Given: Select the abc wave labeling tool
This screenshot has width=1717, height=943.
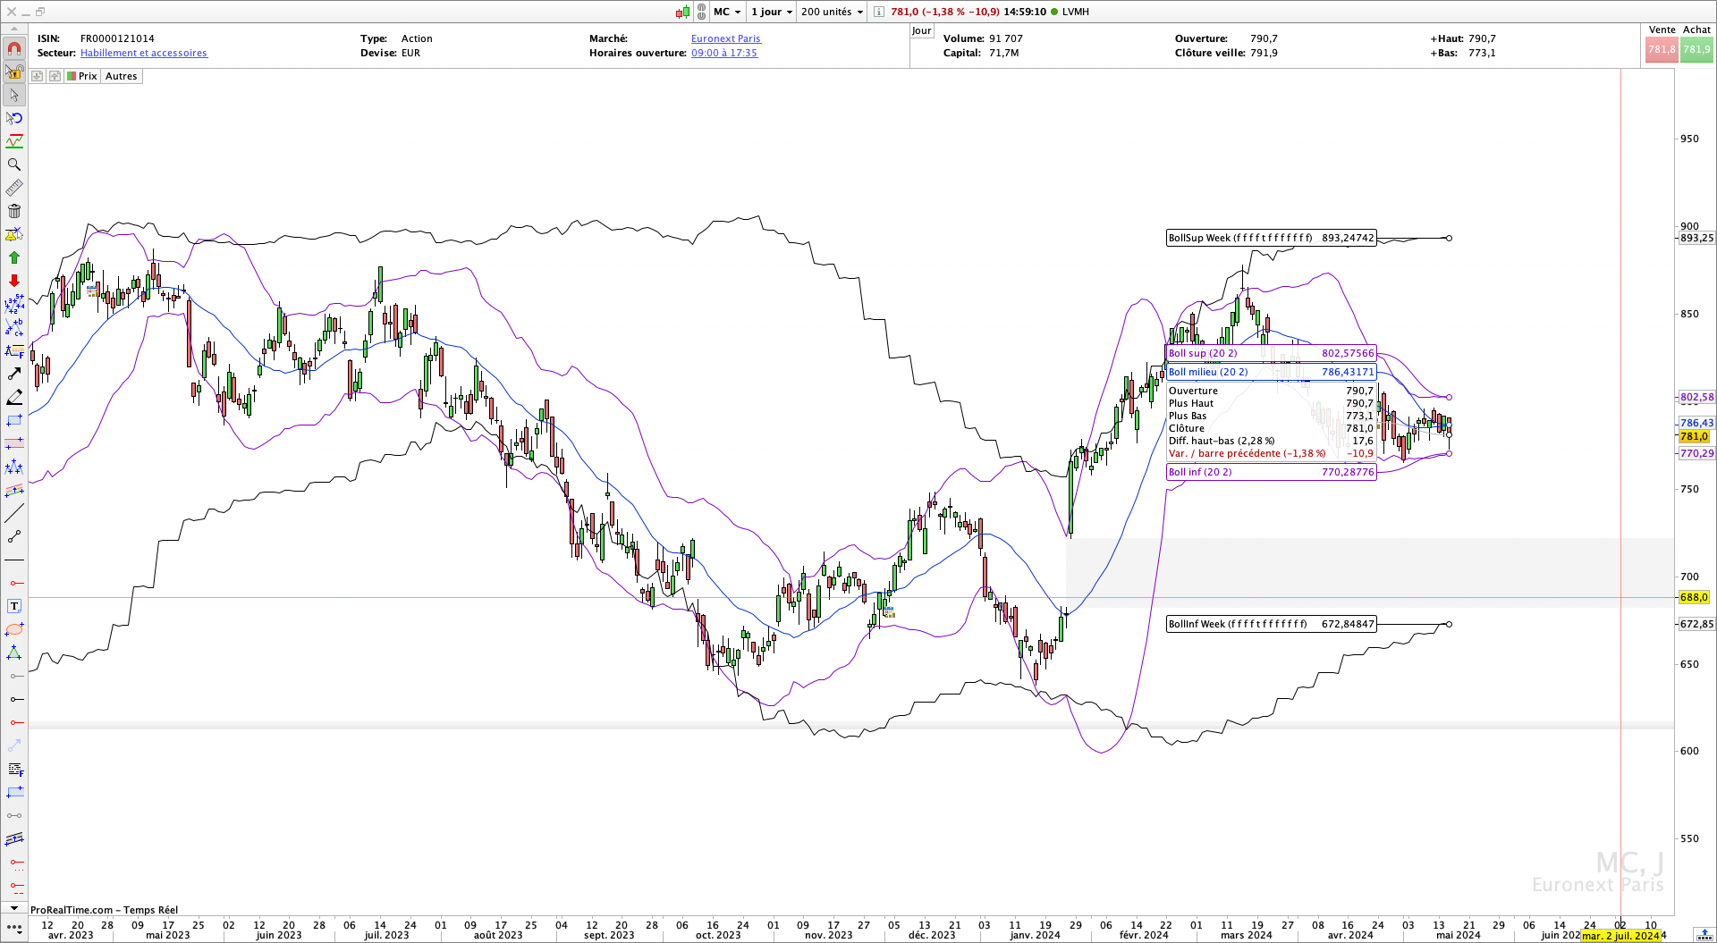Looking at the screenshot, I should click(14, 327).
